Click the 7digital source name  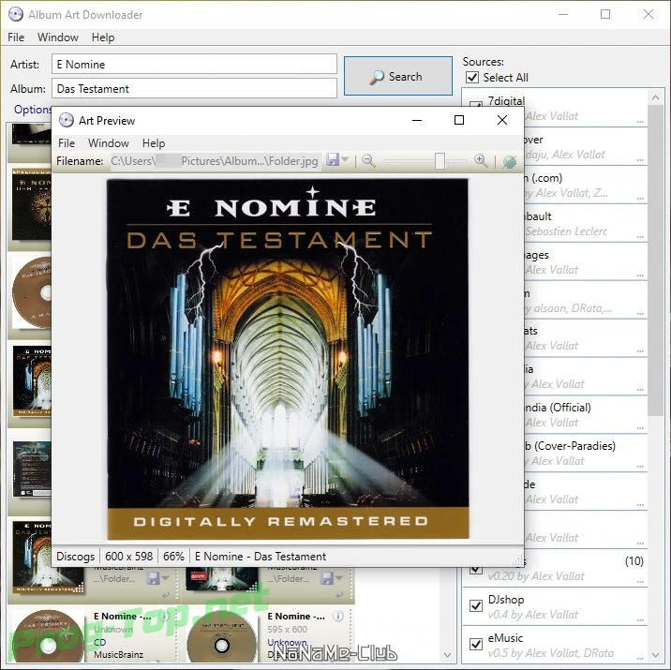(506, 101)
